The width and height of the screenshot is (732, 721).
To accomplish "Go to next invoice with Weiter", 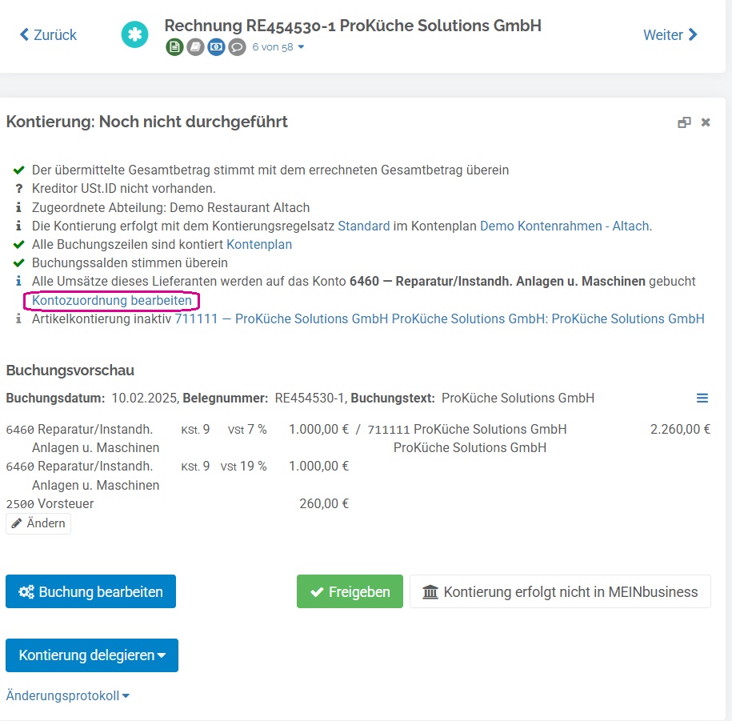I will point(670,34).
